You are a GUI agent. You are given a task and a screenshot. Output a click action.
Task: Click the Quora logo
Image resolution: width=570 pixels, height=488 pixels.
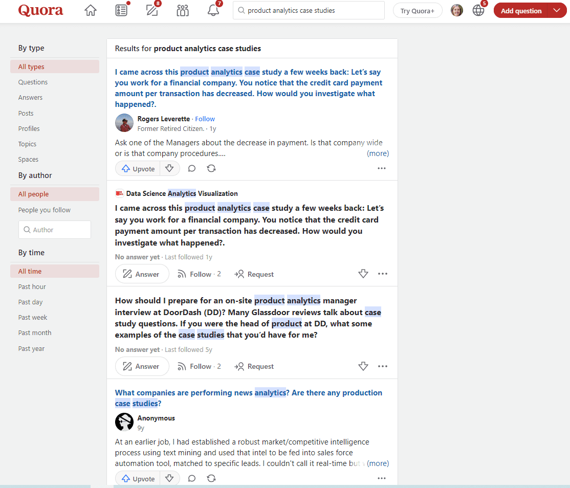[41, 10]
